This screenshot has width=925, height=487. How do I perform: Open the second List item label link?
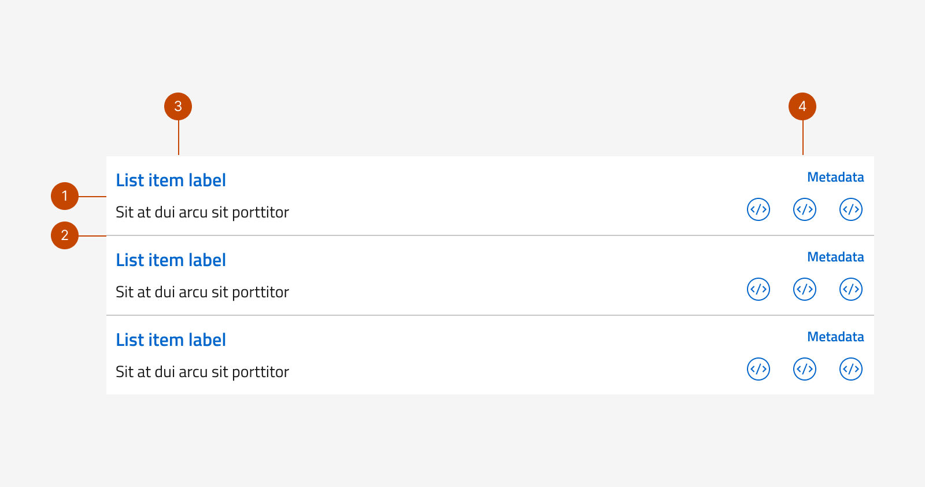pos(171,260)
